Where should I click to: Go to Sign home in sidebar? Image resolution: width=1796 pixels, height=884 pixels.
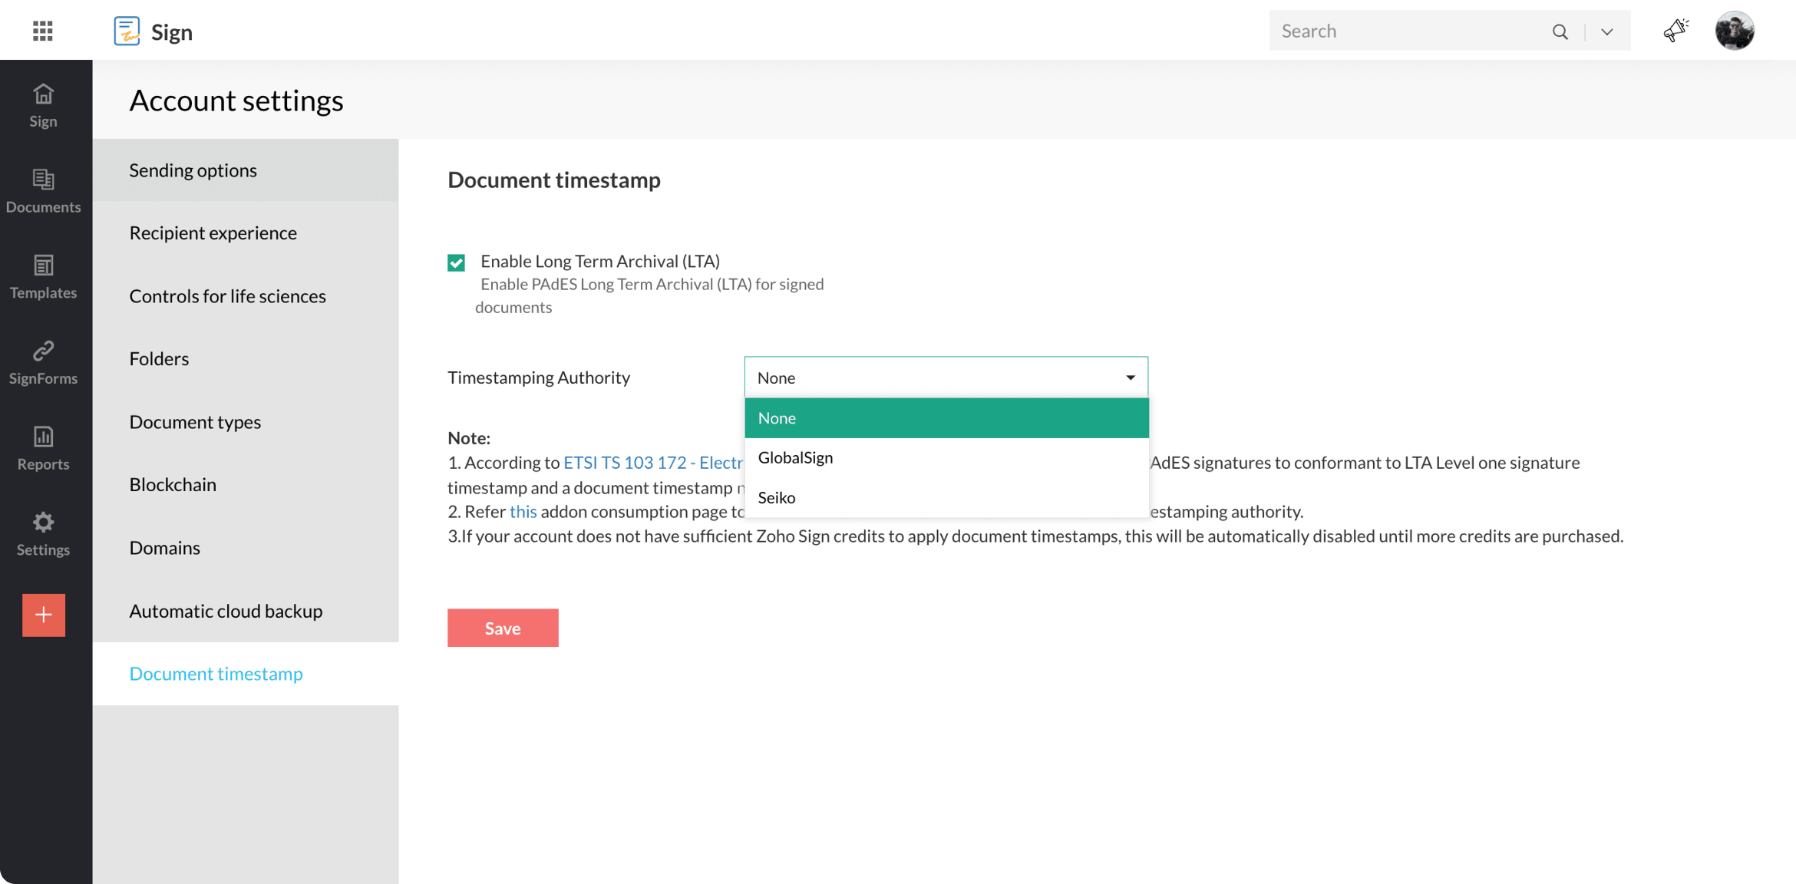click(43, 105)
